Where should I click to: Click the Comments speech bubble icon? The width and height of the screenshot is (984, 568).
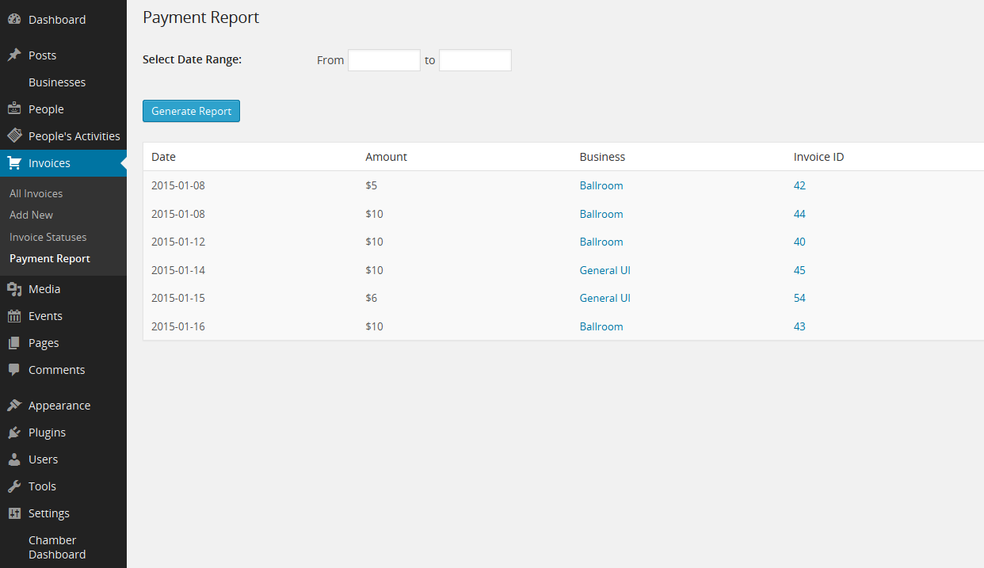[14, 370]
